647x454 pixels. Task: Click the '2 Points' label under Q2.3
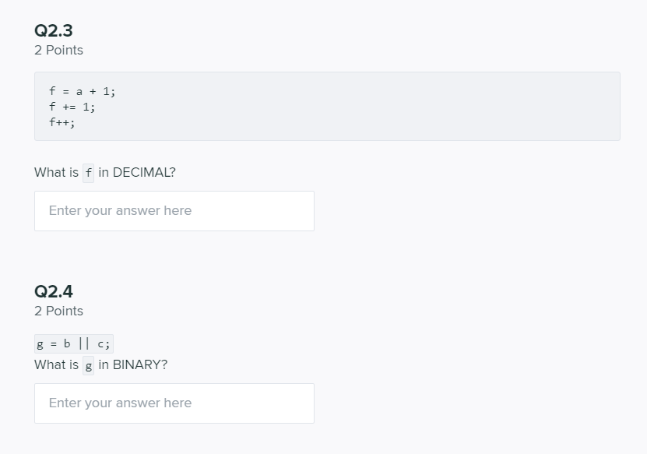(58, 50)
